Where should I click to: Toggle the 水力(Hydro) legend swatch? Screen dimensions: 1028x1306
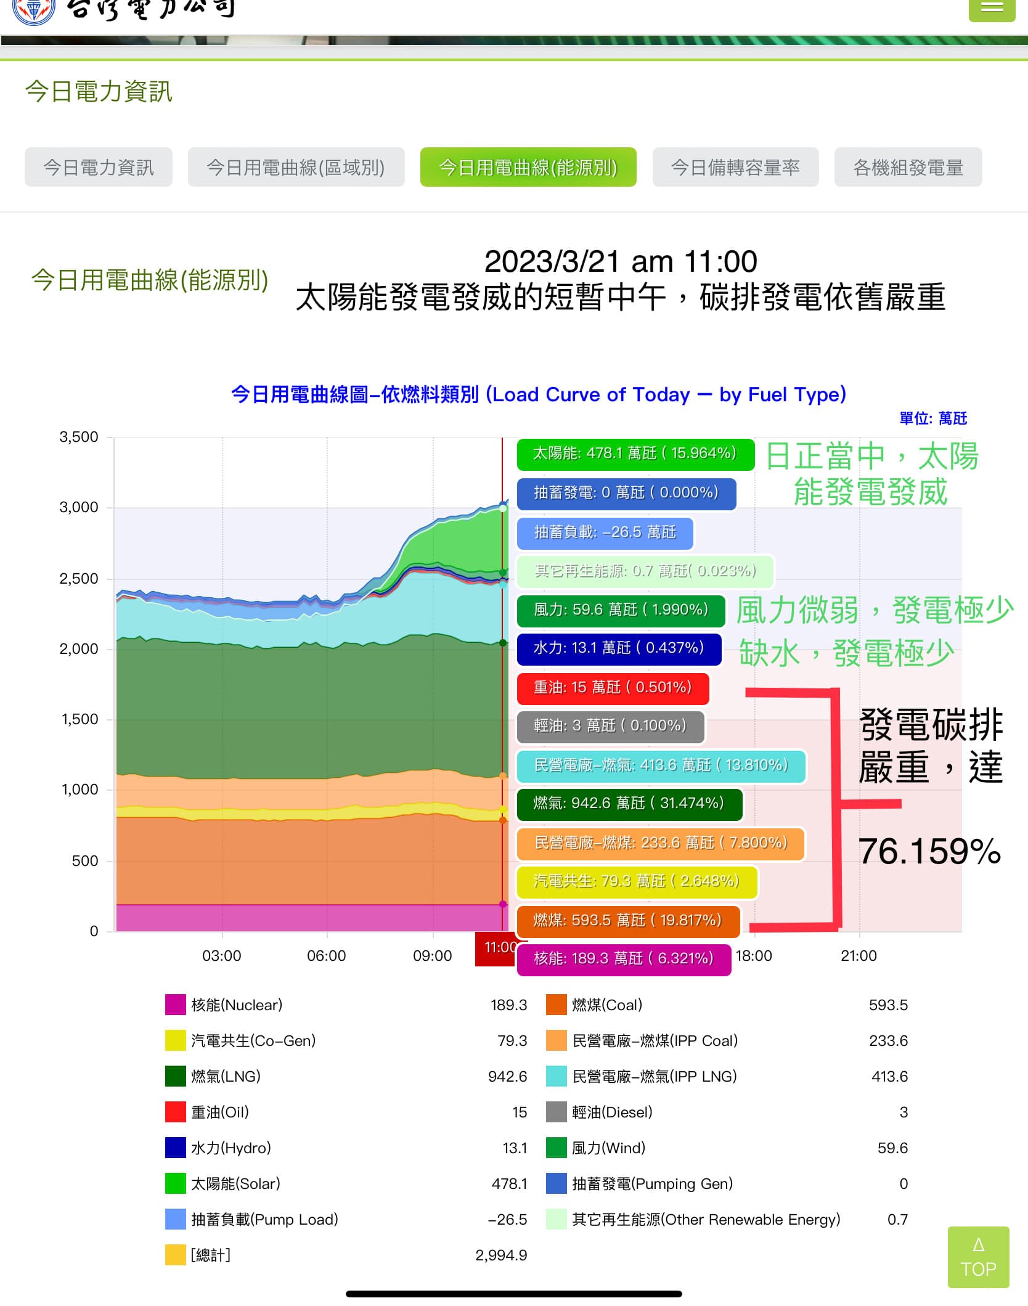tap(176, 1148)
